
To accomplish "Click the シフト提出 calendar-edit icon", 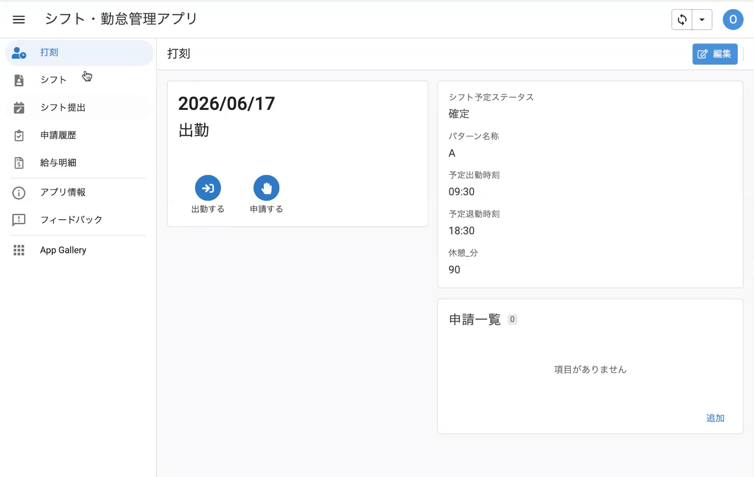I will [x=19, y=108].
